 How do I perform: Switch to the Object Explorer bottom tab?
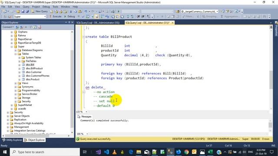click(35, 140)
